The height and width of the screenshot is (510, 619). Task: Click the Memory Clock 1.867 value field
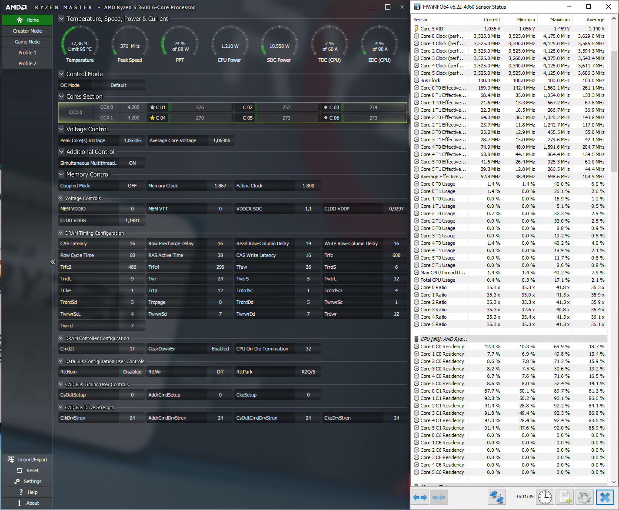pos(220,186)
